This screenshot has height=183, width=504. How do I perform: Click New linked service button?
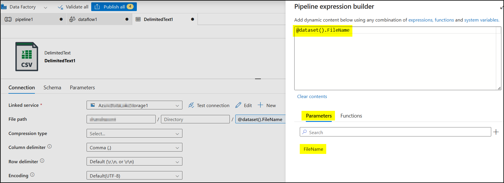[267, 105]
